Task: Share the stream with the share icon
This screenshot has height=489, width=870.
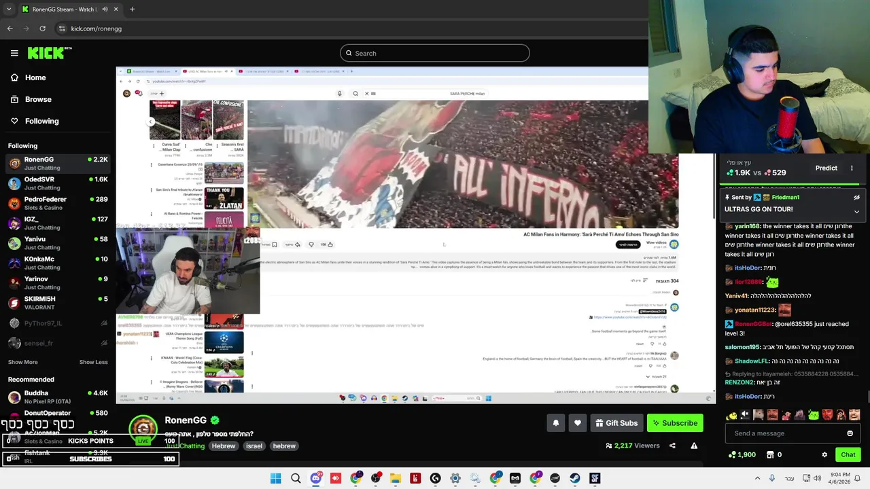Action: pyautogui.click(x=672, y=446)
